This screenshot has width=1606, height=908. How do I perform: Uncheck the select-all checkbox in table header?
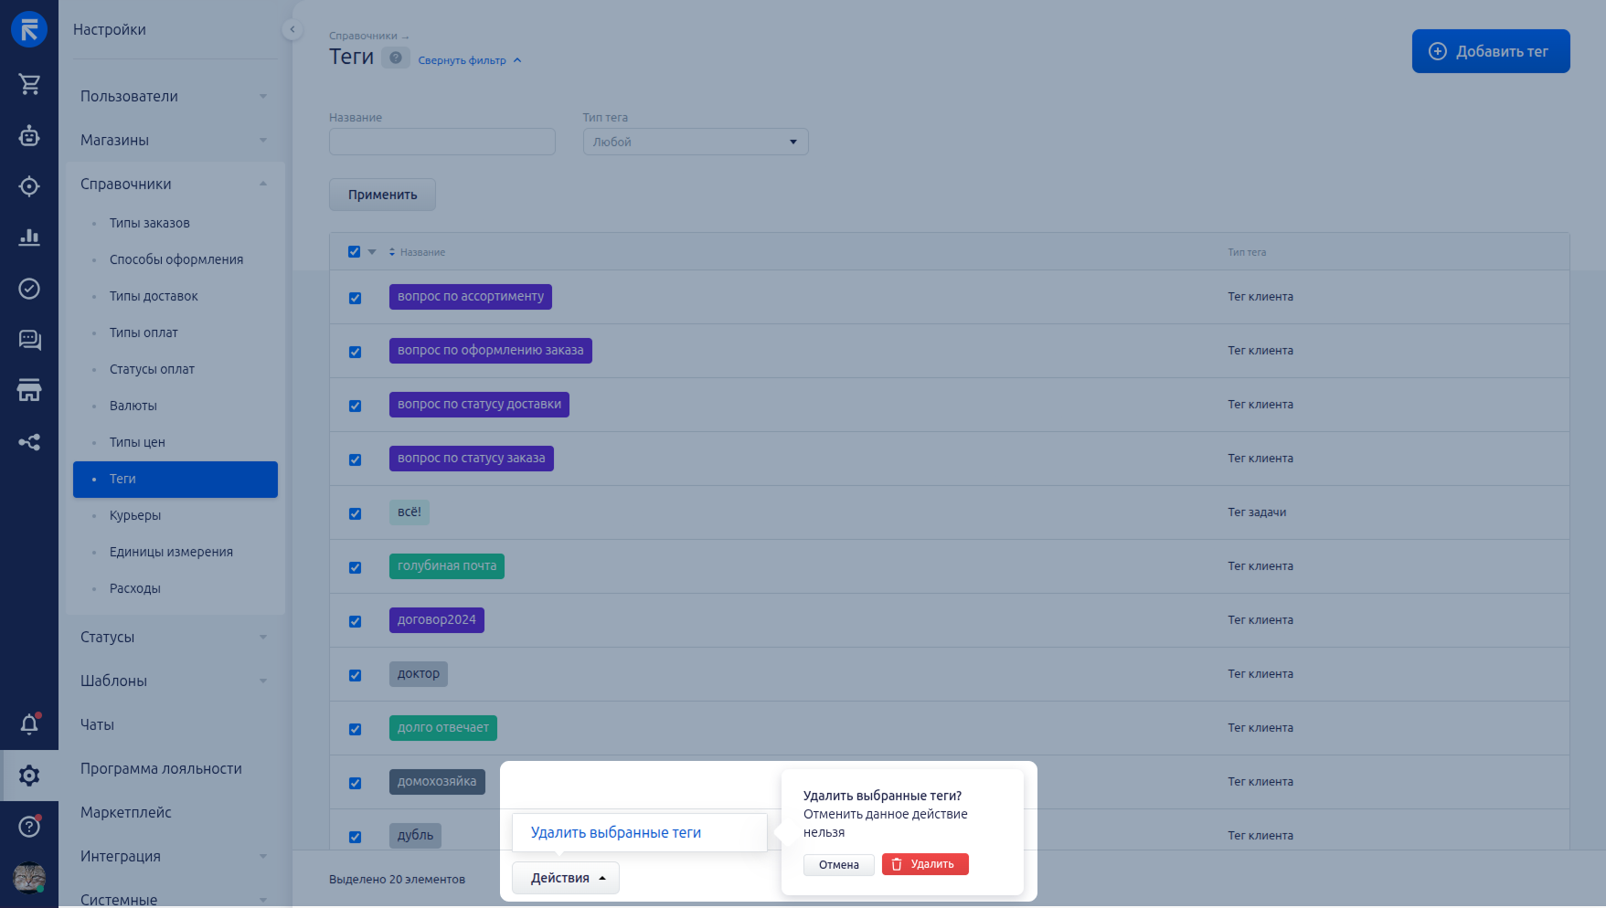click(355, 252)
